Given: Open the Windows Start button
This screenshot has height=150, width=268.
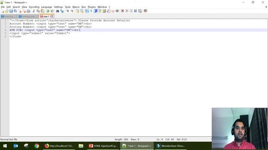Looking at the screenshot, I should pyautogui.click(x=5, y=146).
